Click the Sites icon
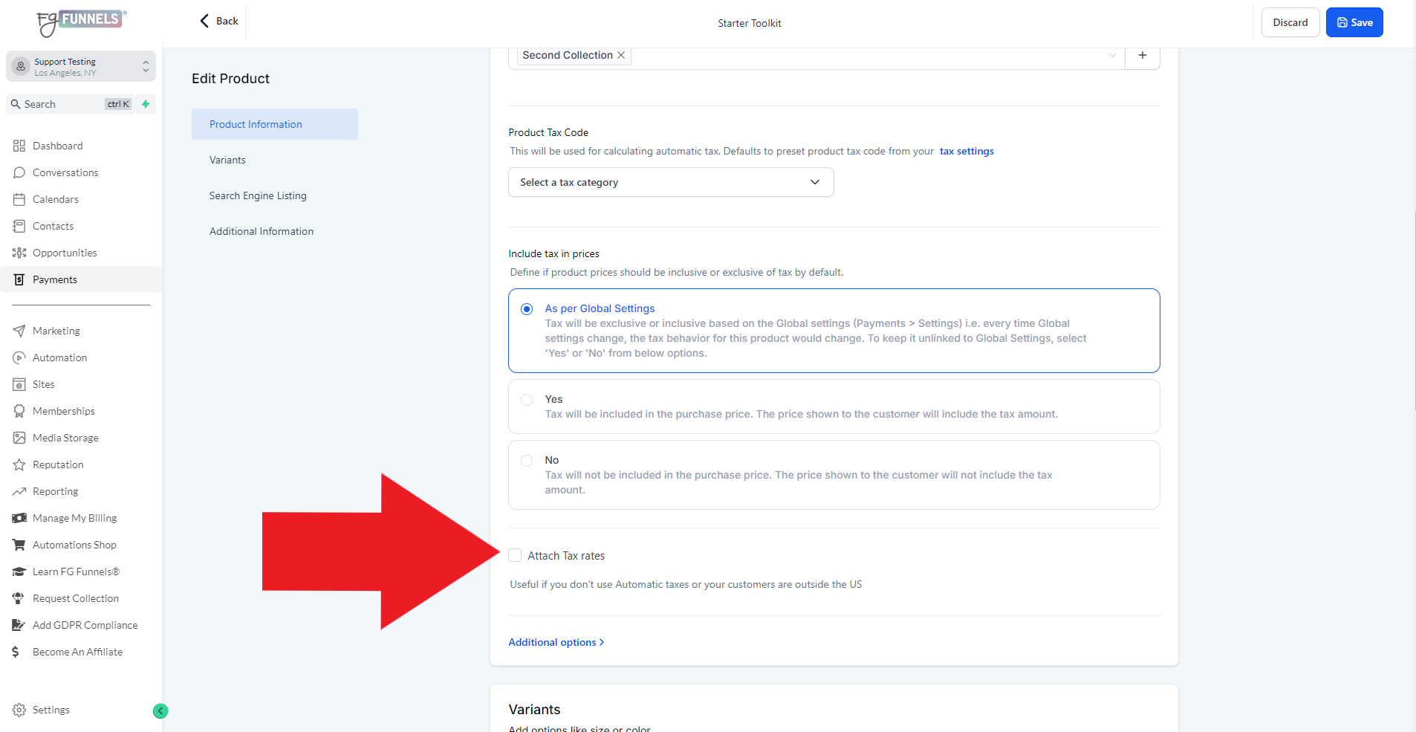The image size is (1416, 732). point(19,384)
